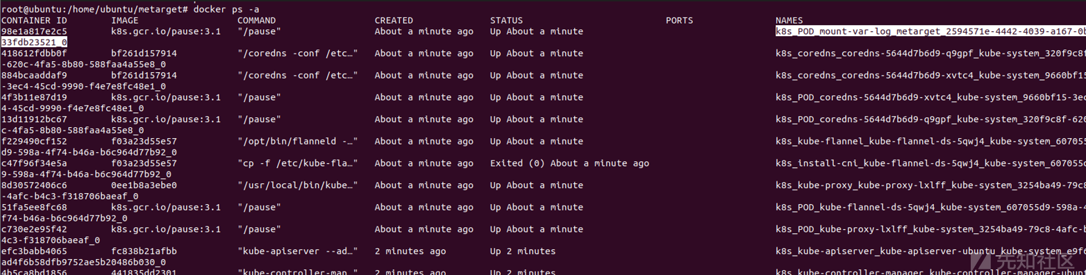Click the CONTAINER ID column header

point(34,20)
